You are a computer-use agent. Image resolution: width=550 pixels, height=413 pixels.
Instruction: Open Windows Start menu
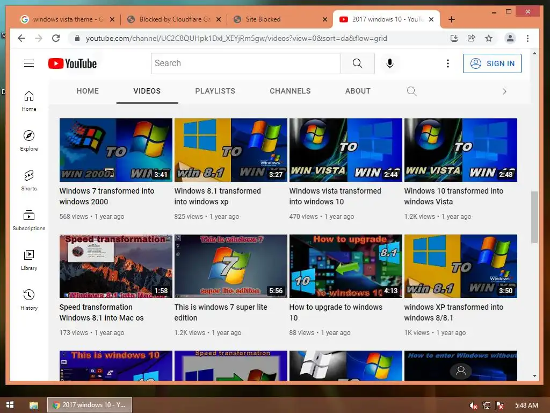click(x=10, y=405)
